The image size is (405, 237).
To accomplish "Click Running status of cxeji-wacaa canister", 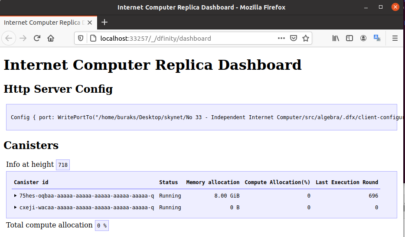I will 170,207.
